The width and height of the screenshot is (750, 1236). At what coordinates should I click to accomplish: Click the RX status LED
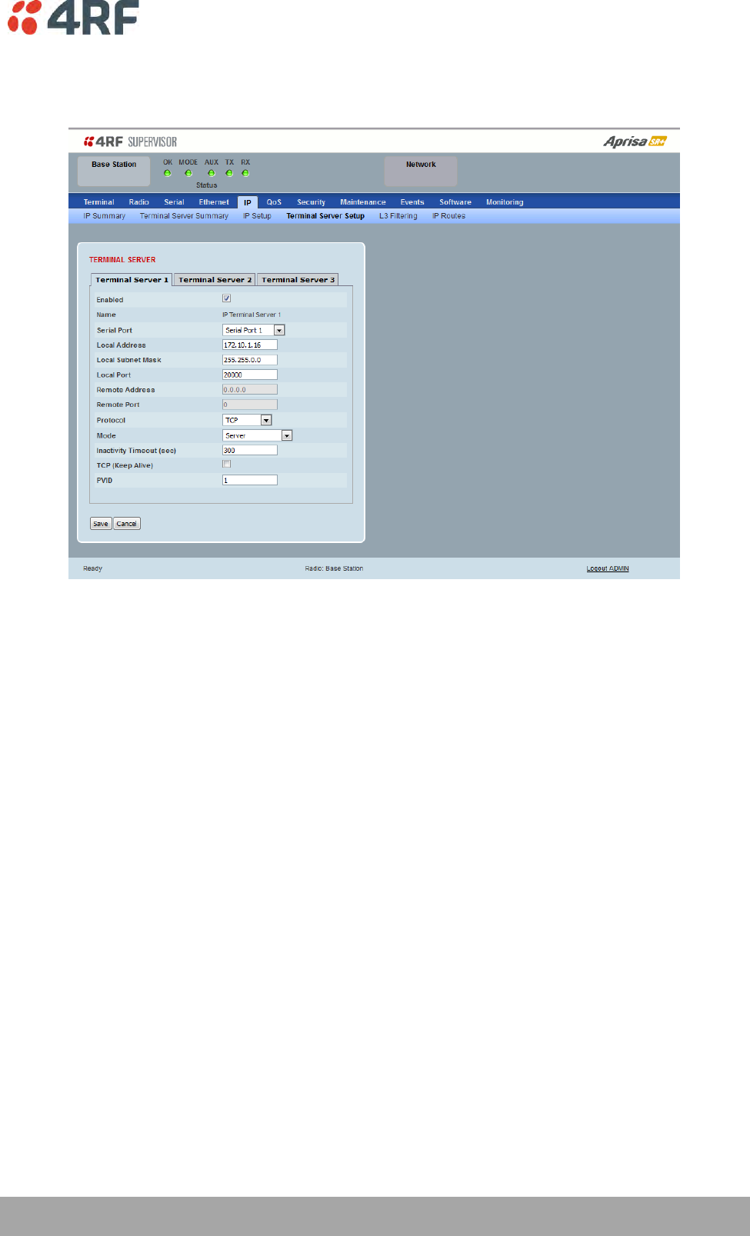coord(245,173)
